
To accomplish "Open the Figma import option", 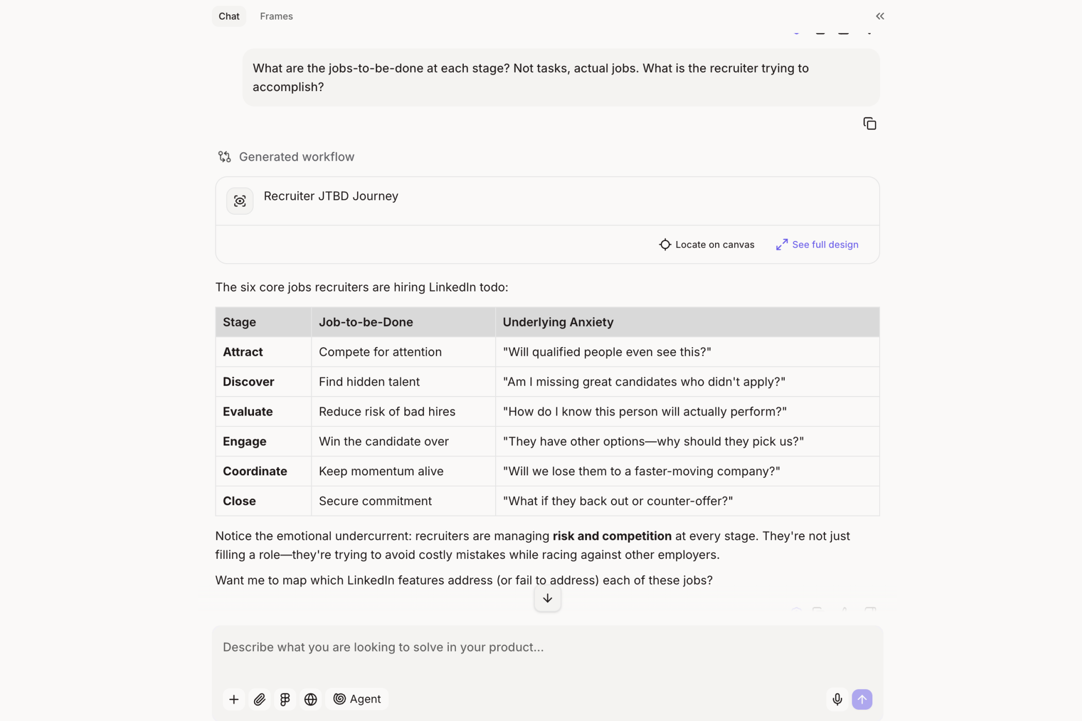I will pos(285,699).
